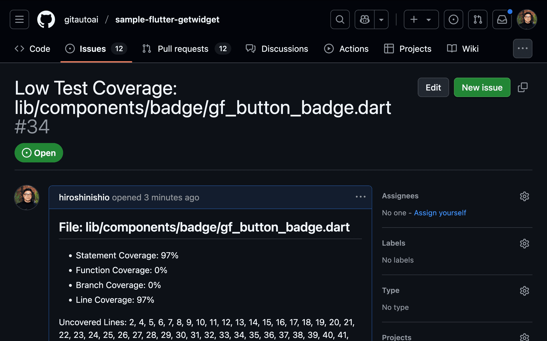Open user profile via avatar thumbnail
Screen dimensions: 547x341
527,19
